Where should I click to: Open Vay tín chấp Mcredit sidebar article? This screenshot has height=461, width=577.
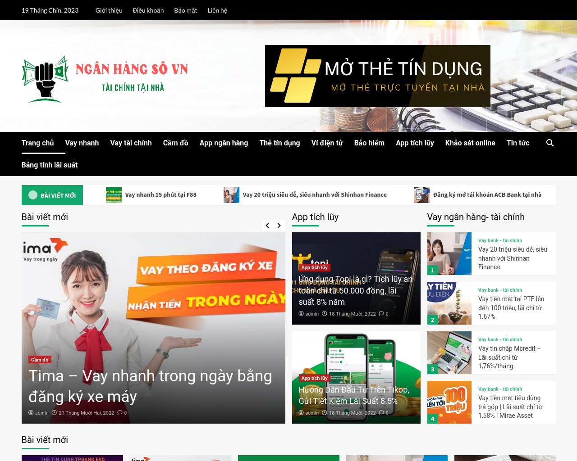click(x=509, y=357)
